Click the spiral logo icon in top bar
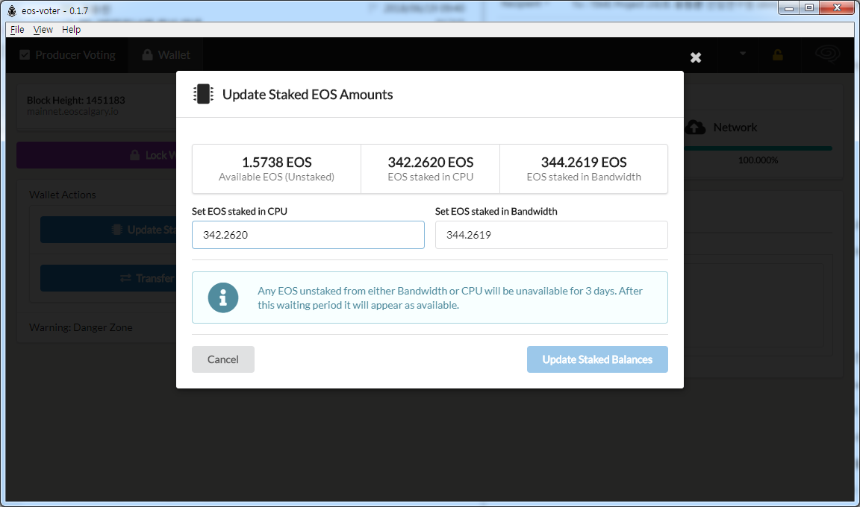860x507 pixels. coord(828,54)
